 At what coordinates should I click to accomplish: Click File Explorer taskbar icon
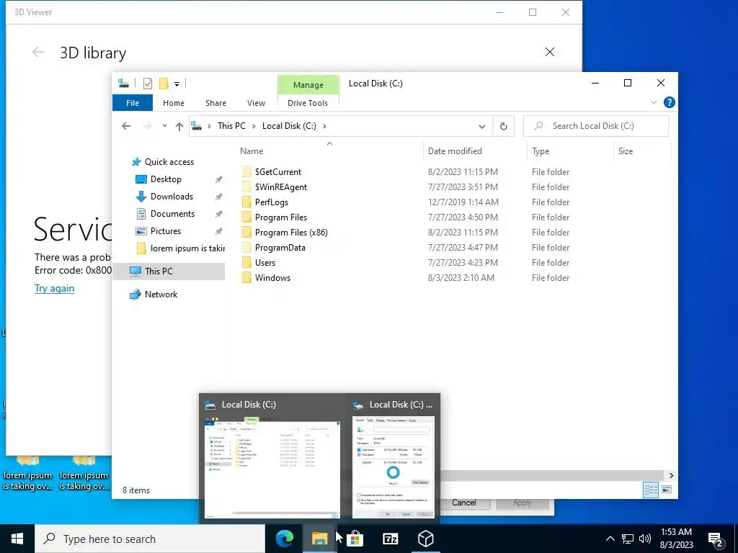tap(319, 539)
